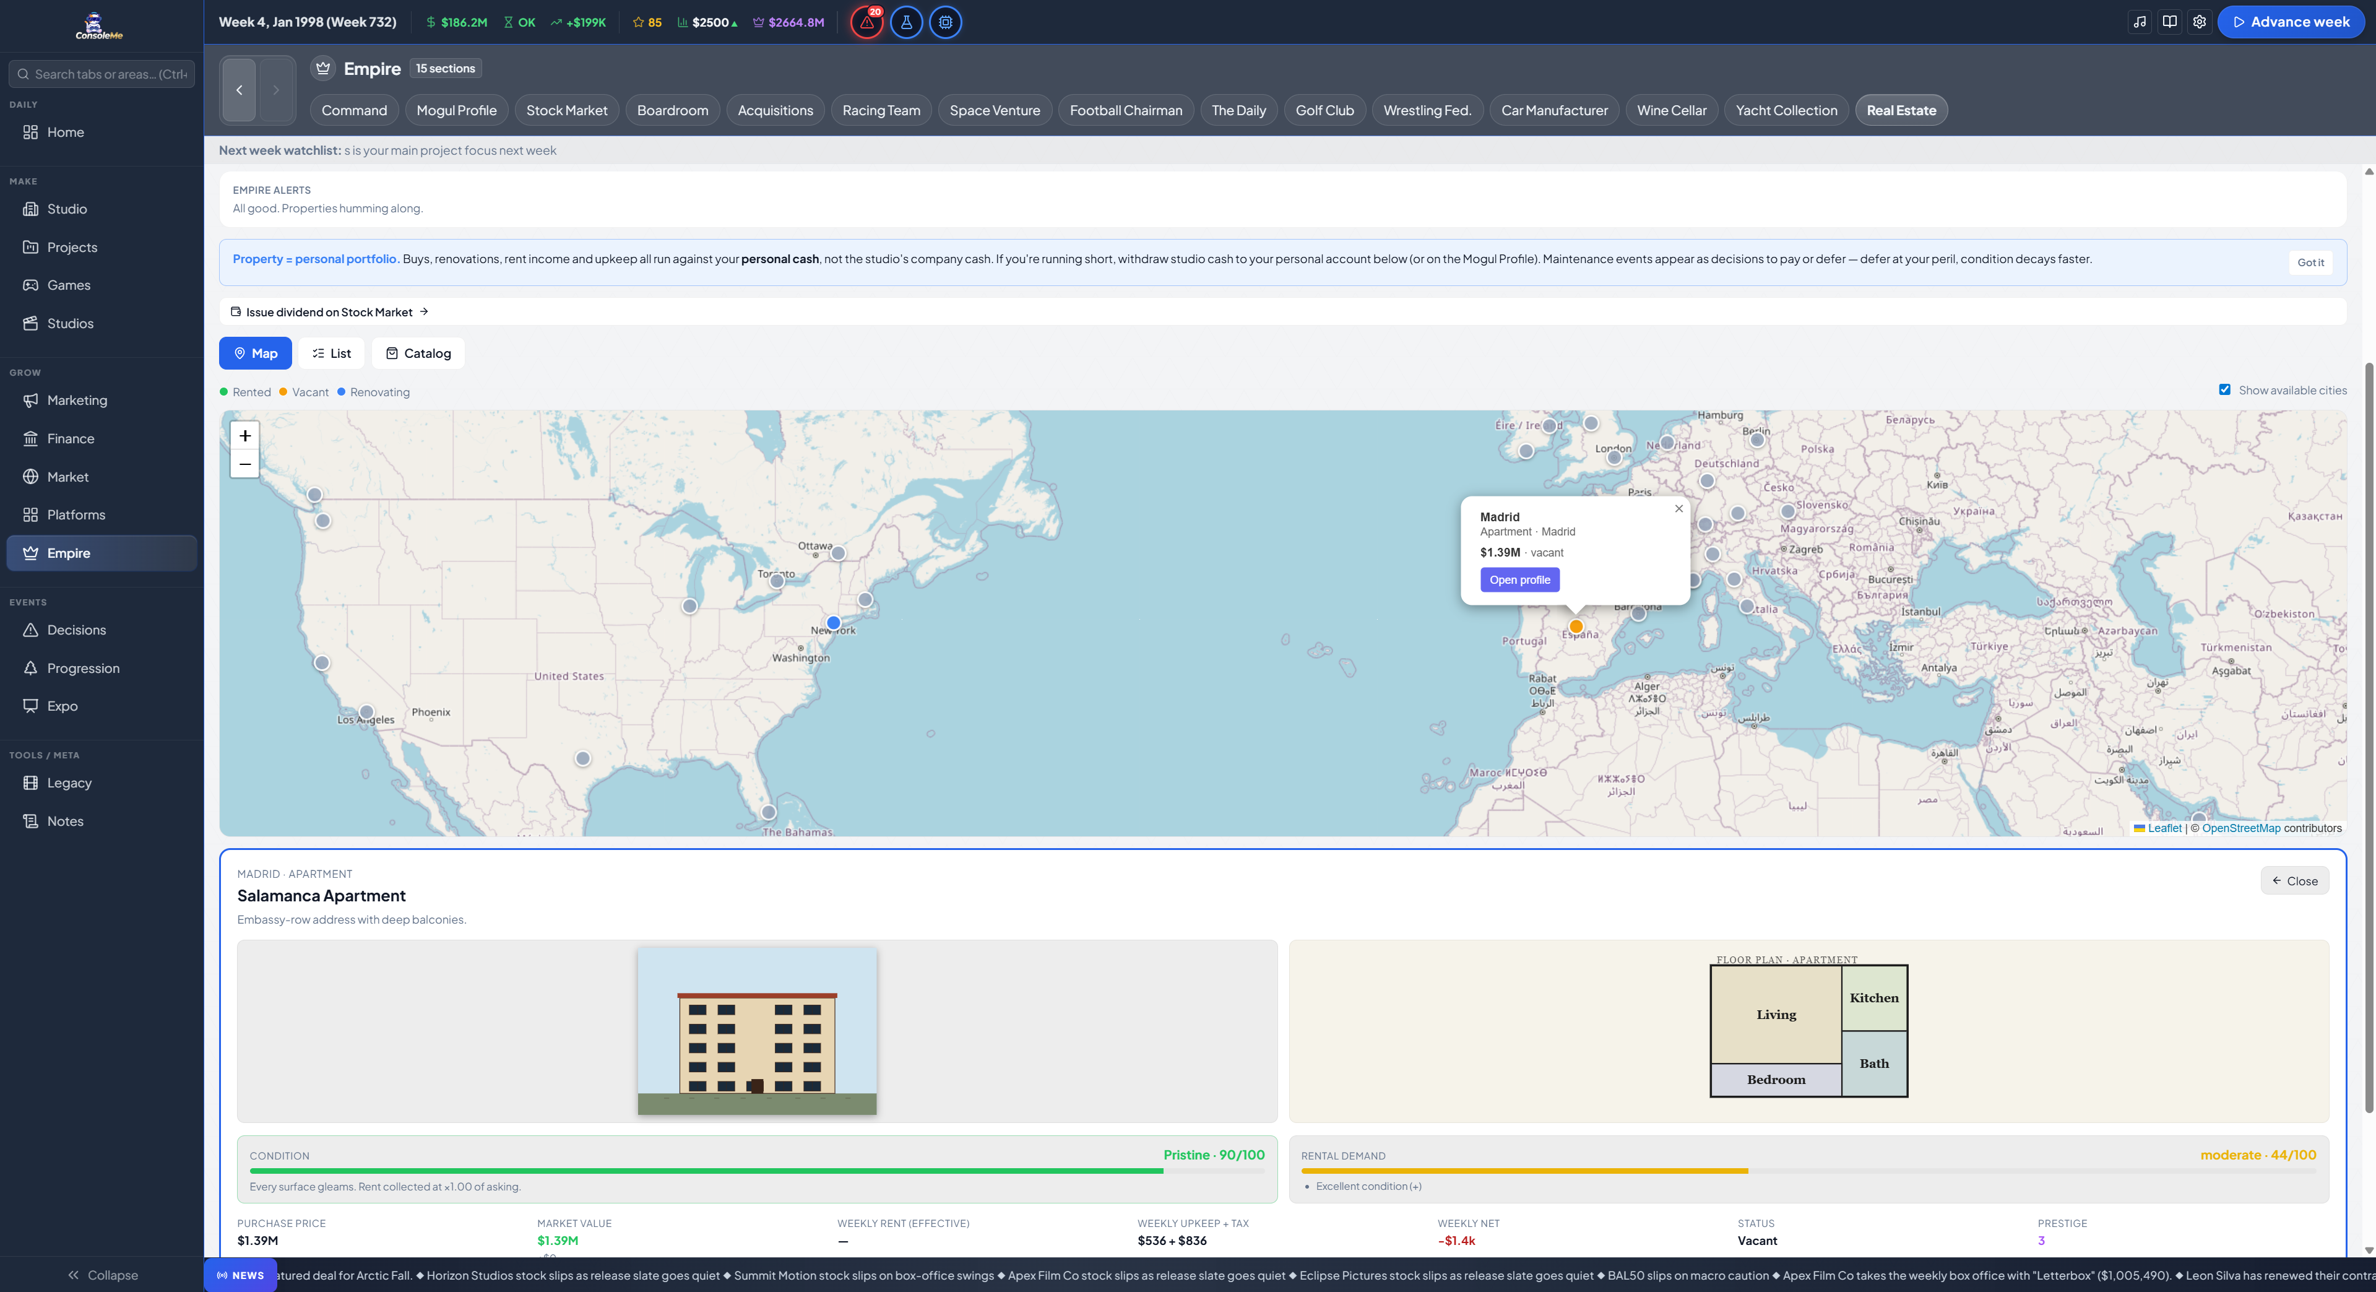Click the Advance week button
Image resolution: width=2376 pixels, height=1292 pixels.
(2290, 22)
